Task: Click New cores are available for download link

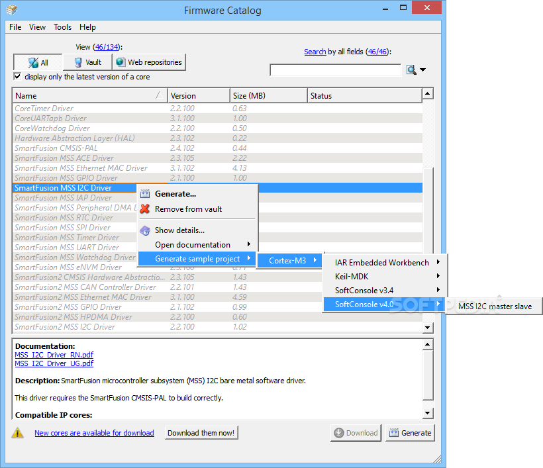Action: (94, 433)
